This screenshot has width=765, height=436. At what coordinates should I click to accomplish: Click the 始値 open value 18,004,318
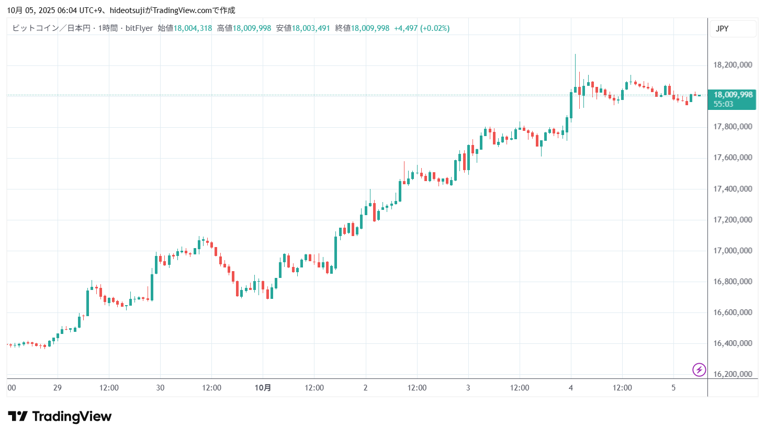tap(193, 28)
